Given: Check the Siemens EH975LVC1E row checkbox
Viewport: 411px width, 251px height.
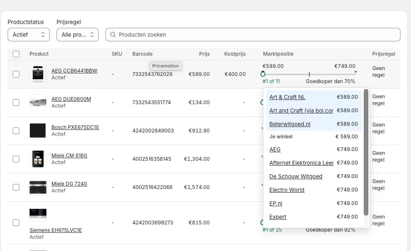Looking at the screenshot, I should (x=16, y=223).
